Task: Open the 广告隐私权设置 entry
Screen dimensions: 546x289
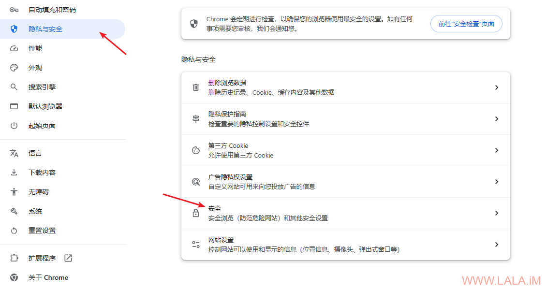Action: click(346, 182)
